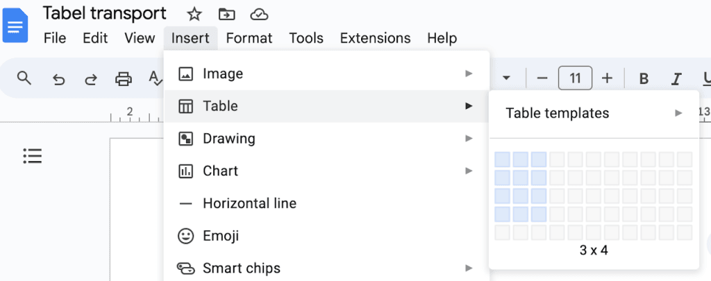Redo the last action

click(x=91, y=78)
